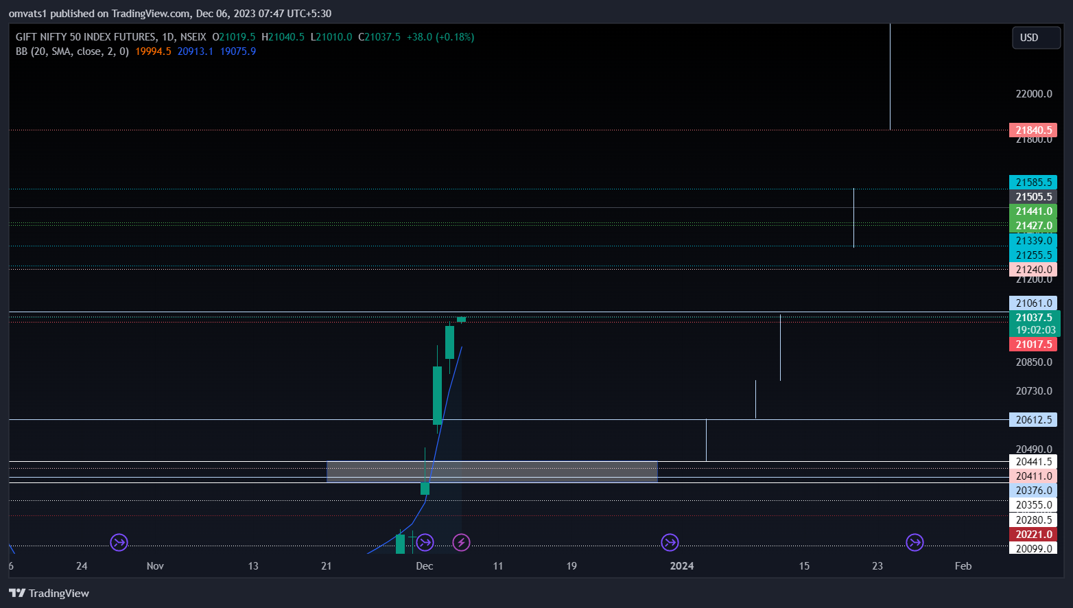Viewport: 1073px width, 608px height.
Task: Open the TradingView logo link
Action: (x=49, y=593)
